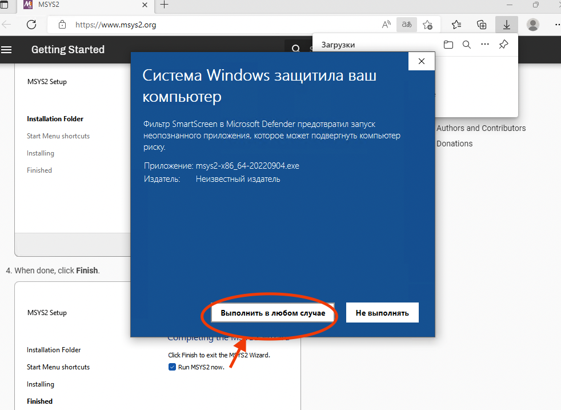Open downloads folder from Загрузки panel
This screenshot has width=561, height=410.
(448, 45)
